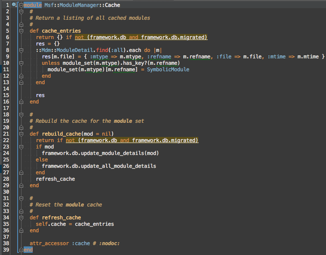Viewport: 326px width, 255px height.
Task: Collapse the comment block fold at line 31
Action: 21,198
